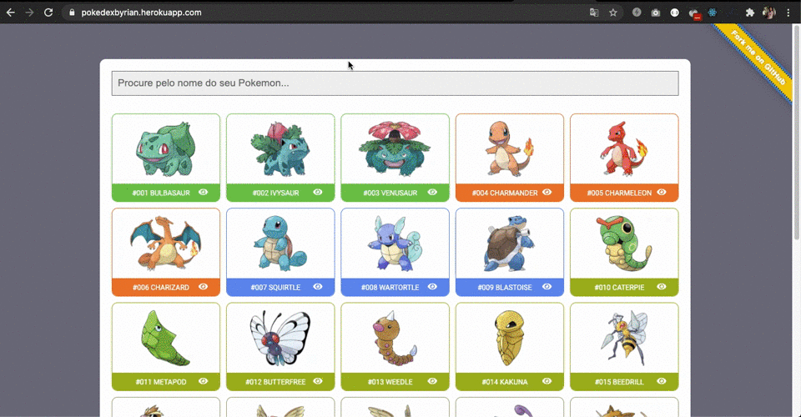Click the Charmeleon image
Screen dimensions: 801x417
coord(624,148)
